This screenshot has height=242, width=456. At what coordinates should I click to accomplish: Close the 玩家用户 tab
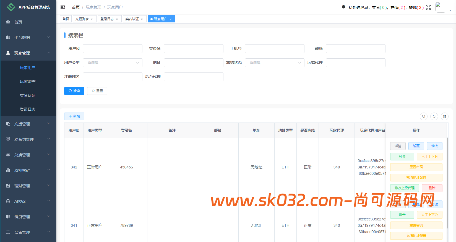171,19
